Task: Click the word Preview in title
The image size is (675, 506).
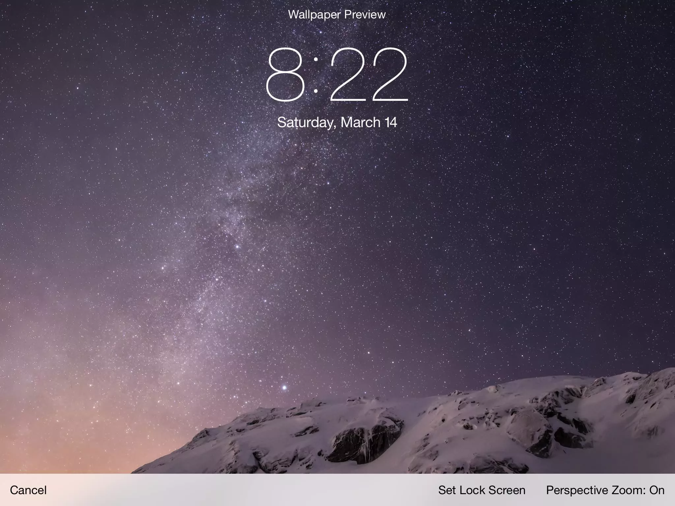Action: (365, 14)
